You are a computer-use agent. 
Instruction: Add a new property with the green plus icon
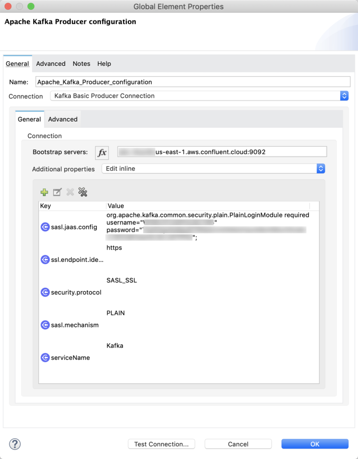coord(44,192)
